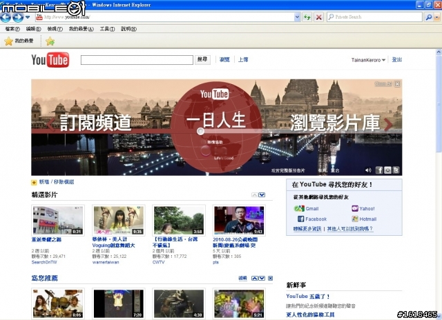Click the browser Forward arrow button
Screen dimensions: 442x320
coord(18,17)
